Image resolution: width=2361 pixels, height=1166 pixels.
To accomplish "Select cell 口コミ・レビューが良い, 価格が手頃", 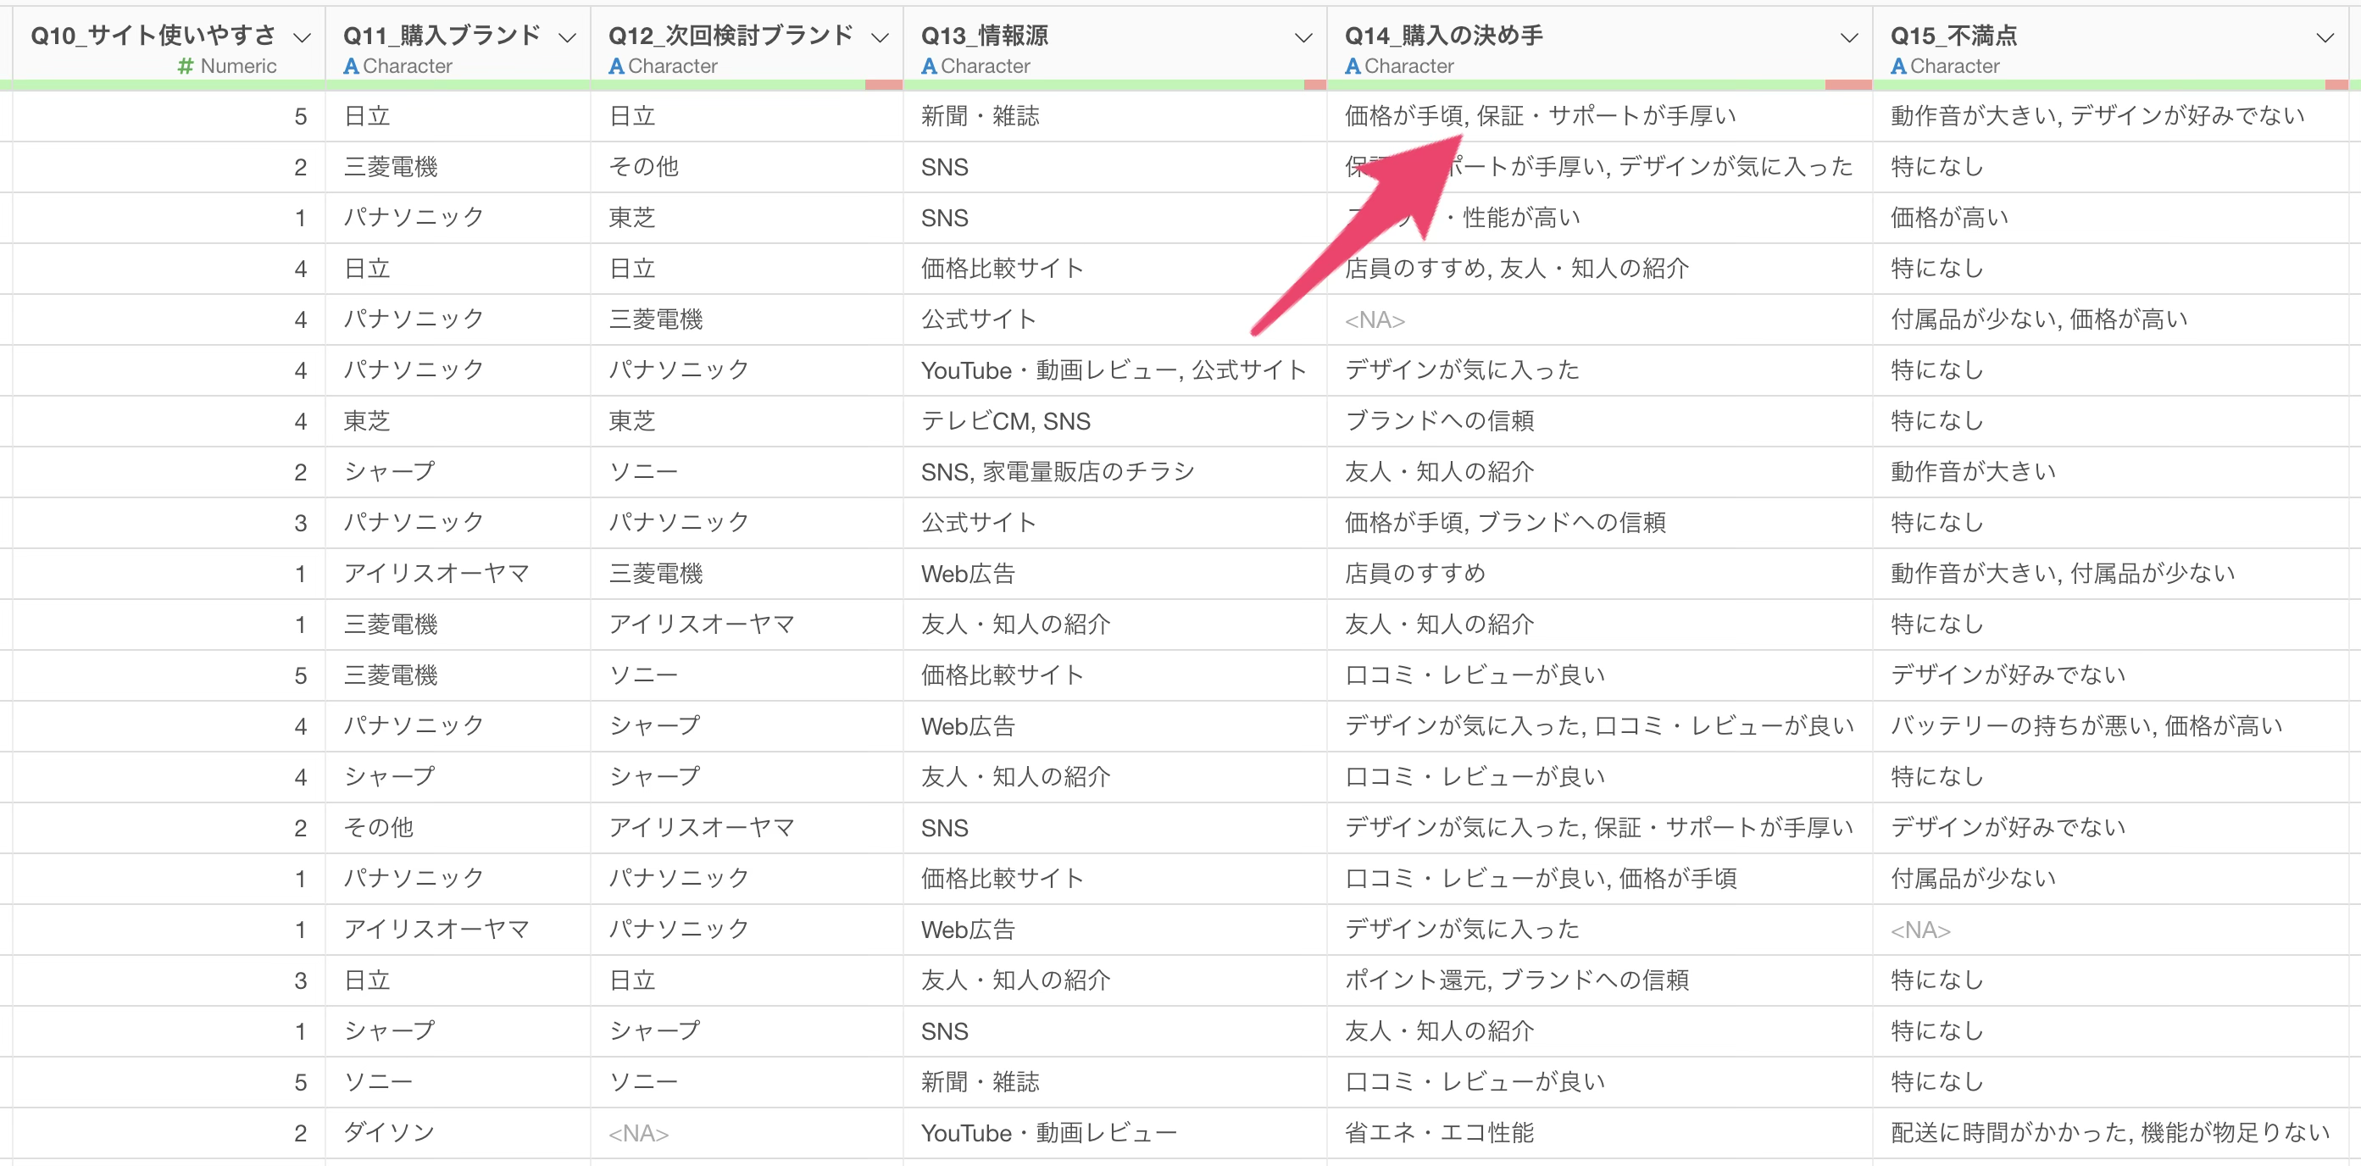I will (x=1599, y=879).
